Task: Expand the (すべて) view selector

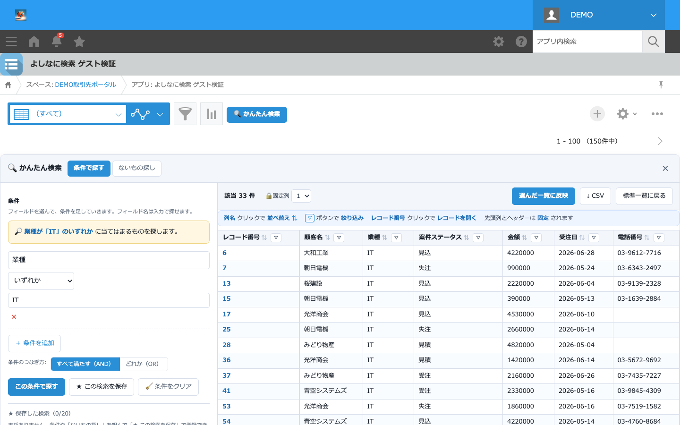Action: 68,114
